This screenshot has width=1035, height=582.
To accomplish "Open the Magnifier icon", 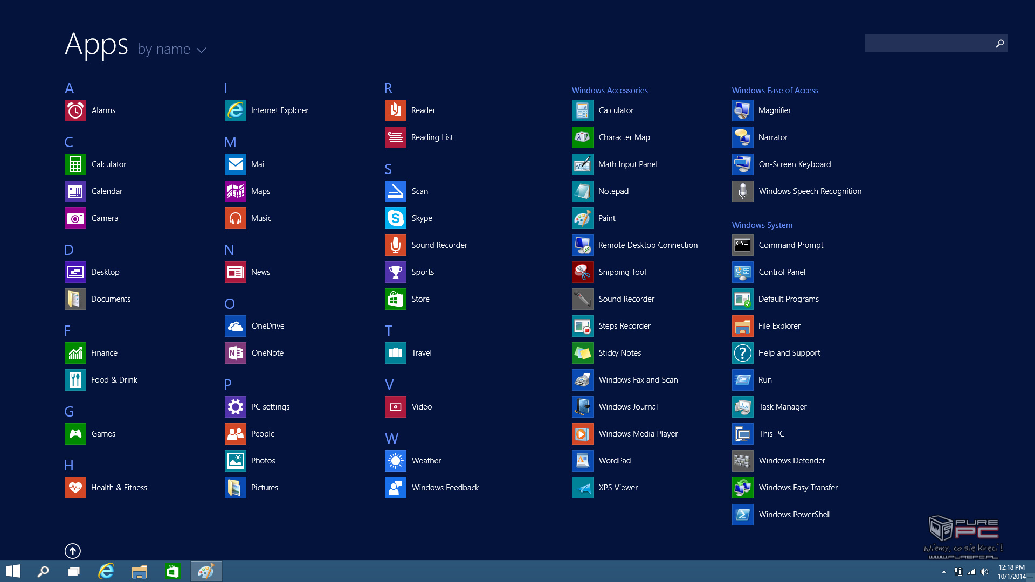I will click(743, 110).
